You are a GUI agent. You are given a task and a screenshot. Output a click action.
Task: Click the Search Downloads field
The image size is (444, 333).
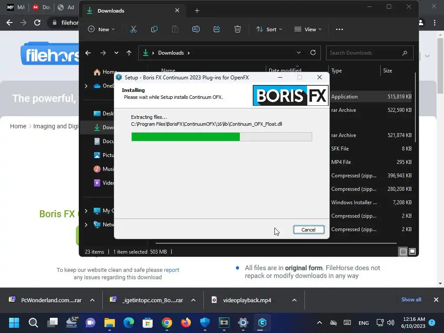[x=369, y=53]
